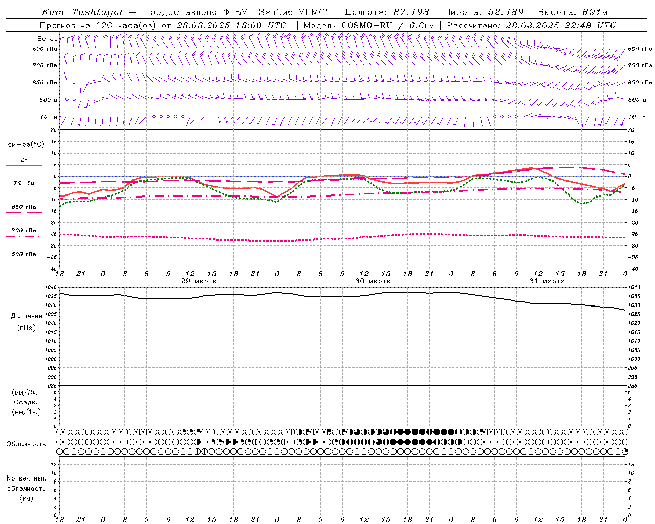Image resolution: width=655 pixels, height=524 pixels.
Task: Click the Модель COSMO-RU / 6.6км label
Action: (368, 25)
